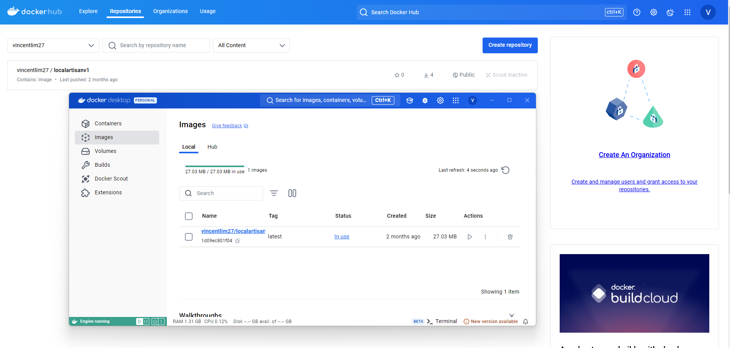Open localartisanv1 repository row
The image size is (730, 348).
[272, 75]
